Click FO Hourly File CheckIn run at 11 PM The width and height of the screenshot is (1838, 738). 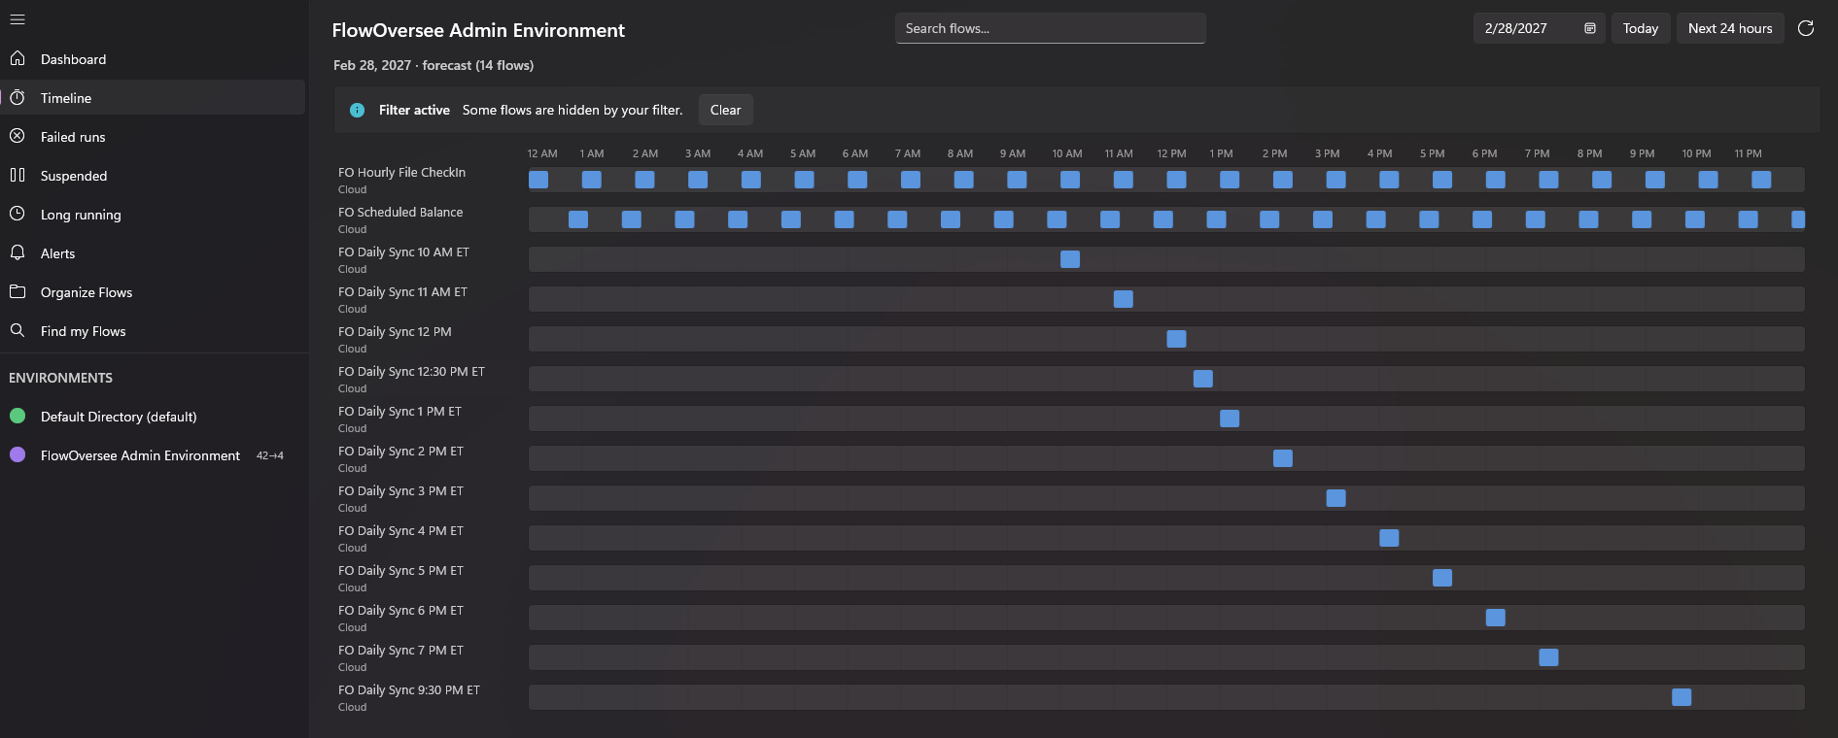point(1761,180)
